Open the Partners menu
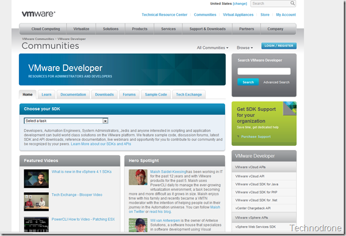Viewport: 346px width, 236px height. (247, 29)
